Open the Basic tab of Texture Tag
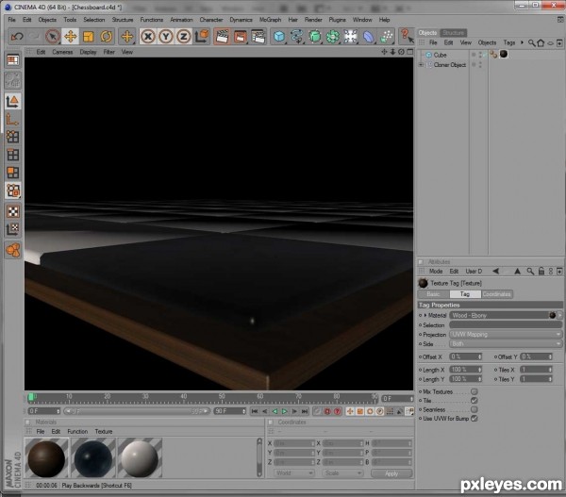Viewport: 566px width, 497px height. point(433,294)
